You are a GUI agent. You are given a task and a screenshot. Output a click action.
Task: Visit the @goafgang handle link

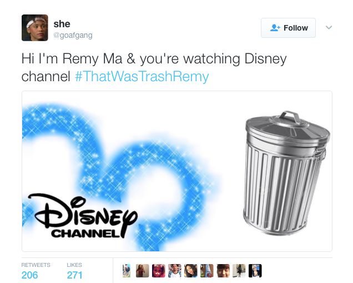click(x=73, y=35)
